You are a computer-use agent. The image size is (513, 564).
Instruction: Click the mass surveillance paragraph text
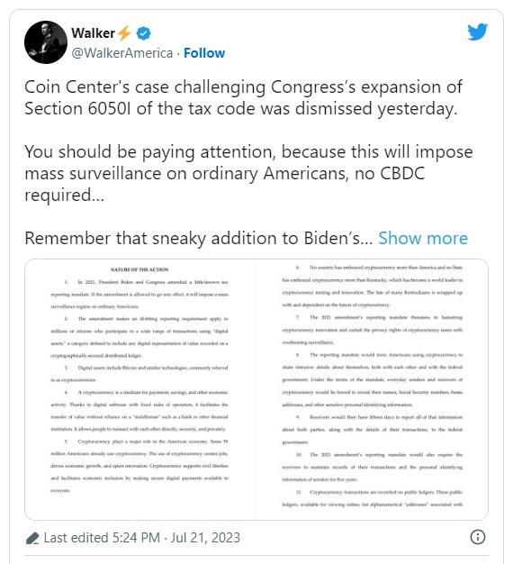tap(248, 173)
